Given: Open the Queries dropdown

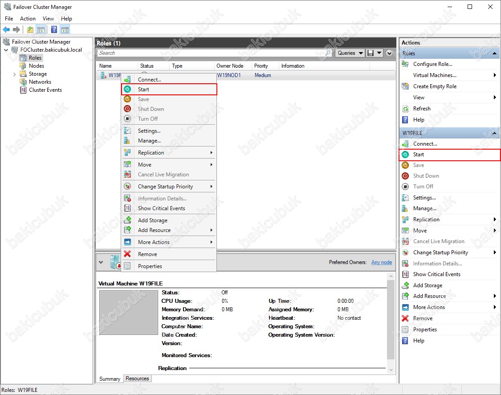Looking at the screenshot, I should pos(350,53).
